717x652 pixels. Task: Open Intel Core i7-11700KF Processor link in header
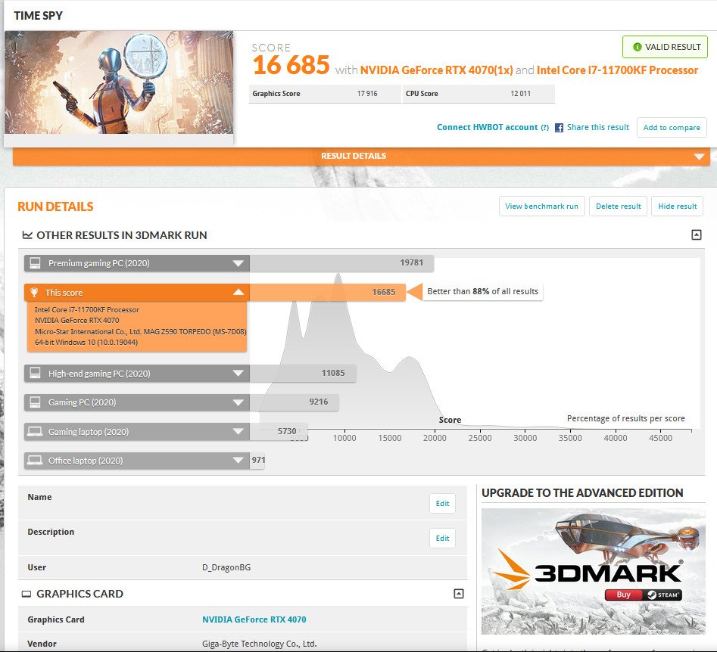[617, 70]
